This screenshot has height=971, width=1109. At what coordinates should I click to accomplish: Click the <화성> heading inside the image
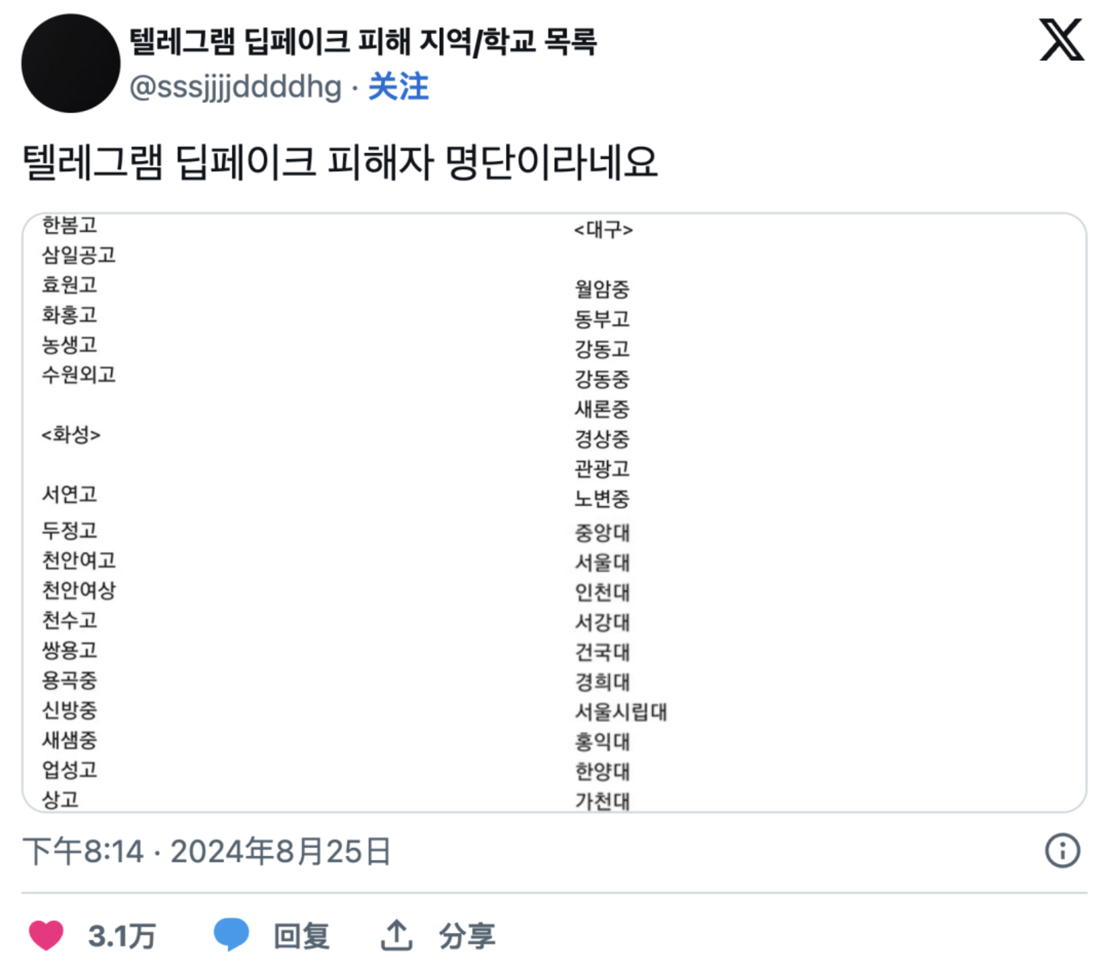coord(71,435)
